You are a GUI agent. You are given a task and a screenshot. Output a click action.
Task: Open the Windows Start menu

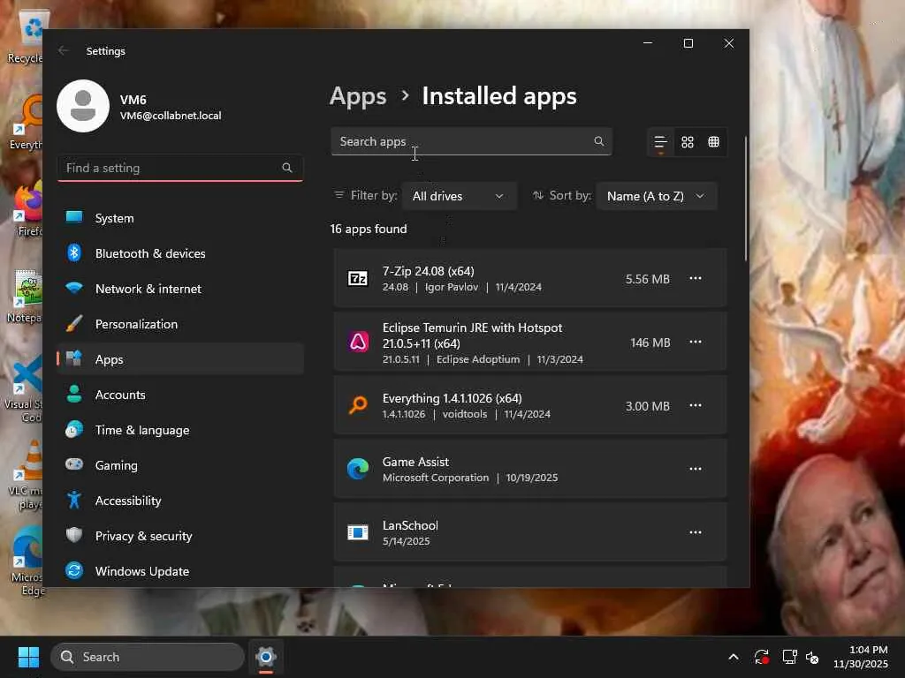point(28,657)
